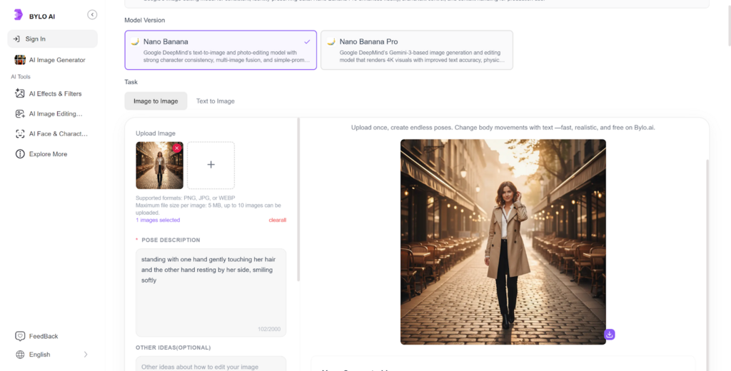The height and width of the screenshot is (371, 731).
Task: Open AI Effects & Filters tools
Action: point(55,93)
